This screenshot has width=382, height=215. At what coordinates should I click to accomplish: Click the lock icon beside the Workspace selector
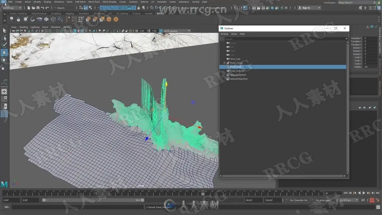(x=379, y=2)
